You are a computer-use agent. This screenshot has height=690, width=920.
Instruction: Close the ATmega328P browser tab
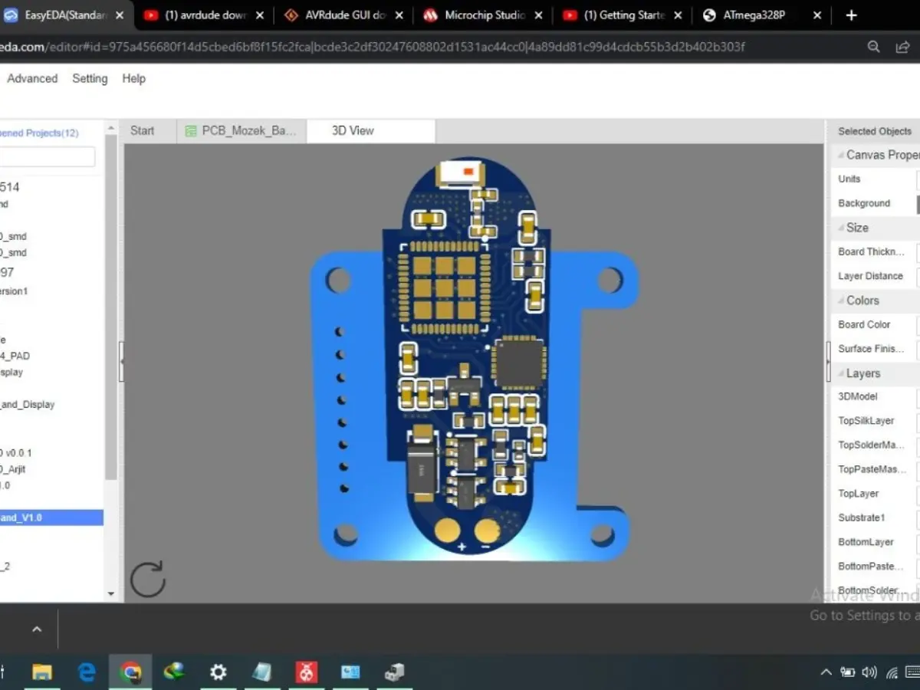click(817, 15)
